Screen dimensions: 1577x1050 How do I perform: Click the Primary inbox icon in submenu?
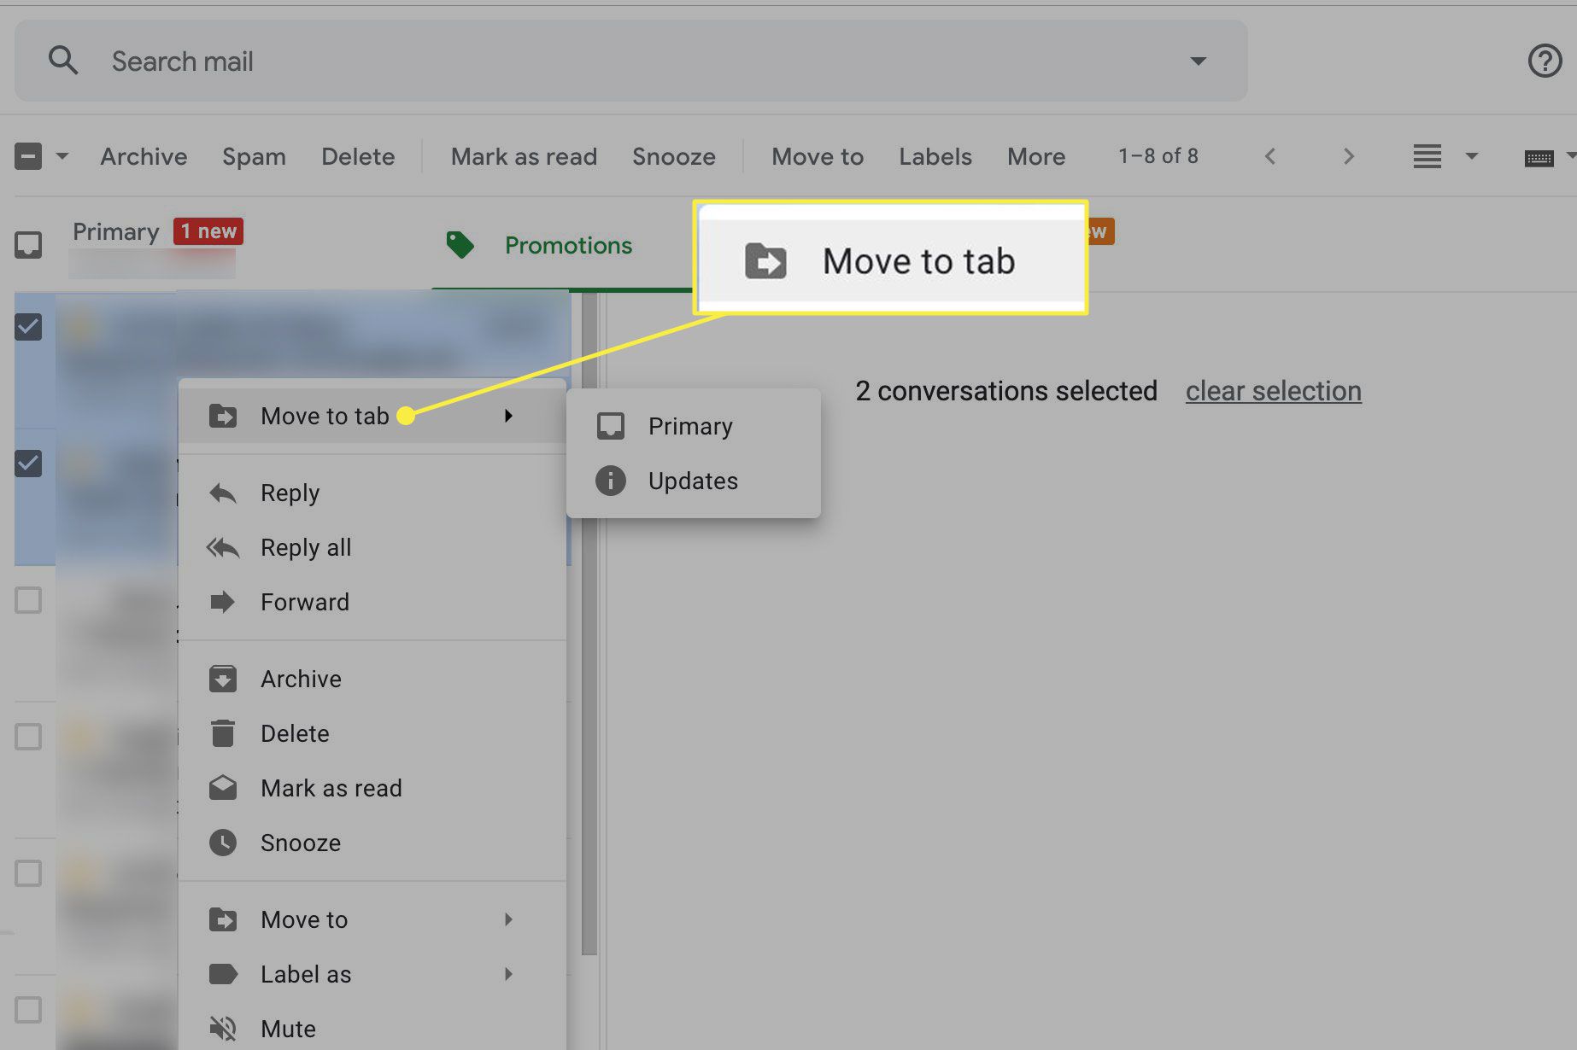coord(611,426)
